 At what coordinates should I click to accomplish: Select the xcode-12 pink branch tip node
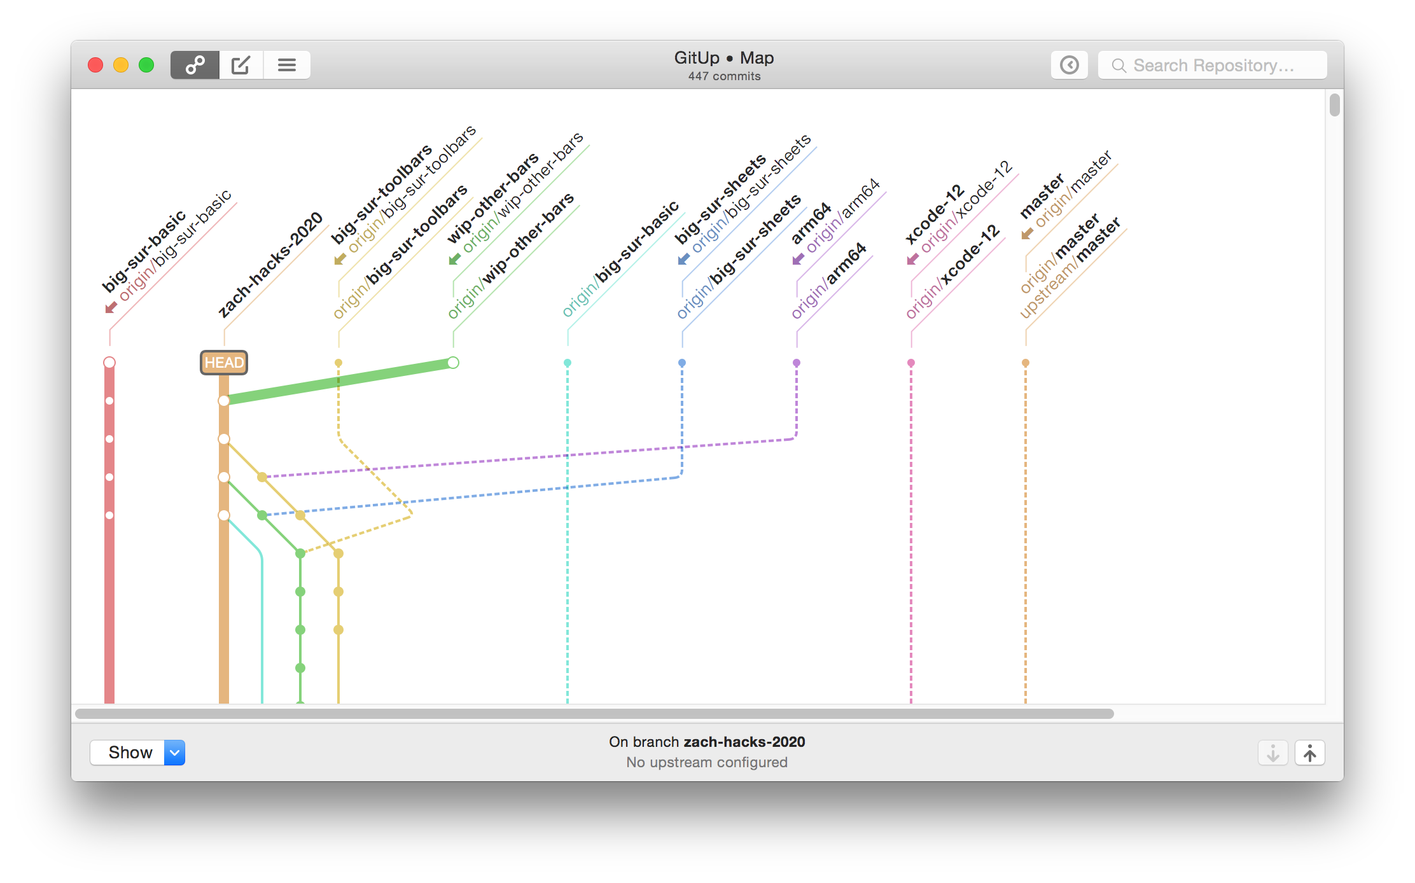[911, 363]
